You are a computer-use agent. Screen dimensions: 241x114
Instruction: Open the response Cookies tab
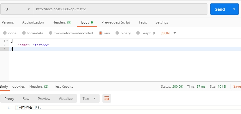pyautogui.click(x=18, y=86)
